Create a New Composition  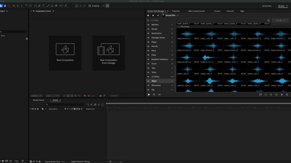[65, 53]
